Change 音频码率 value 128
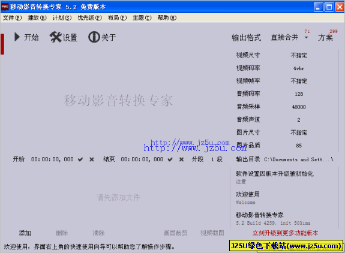 coord(299,94)
